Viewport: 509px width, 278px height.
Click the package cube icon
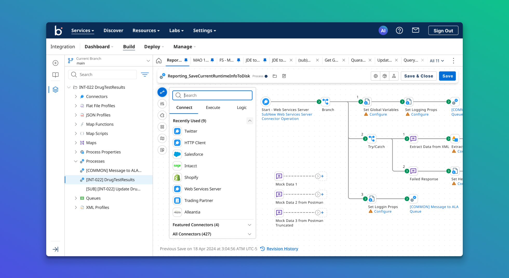click(x=385, y=76)
